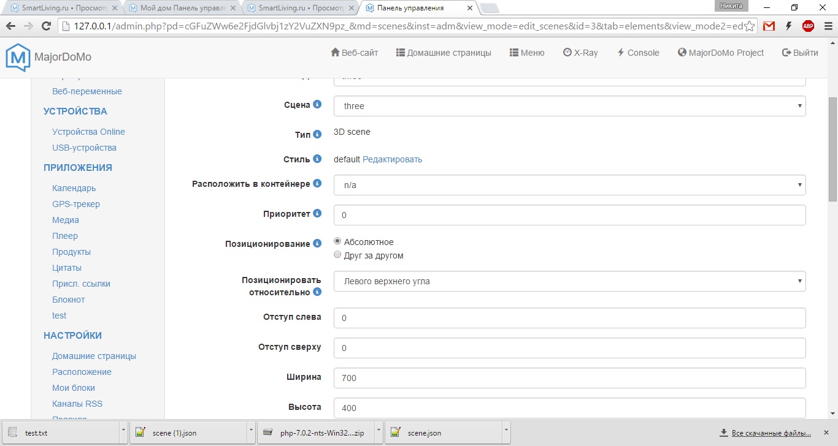
Task: Open the Сцена dropdown showing three
Action: tap(569, 106)
